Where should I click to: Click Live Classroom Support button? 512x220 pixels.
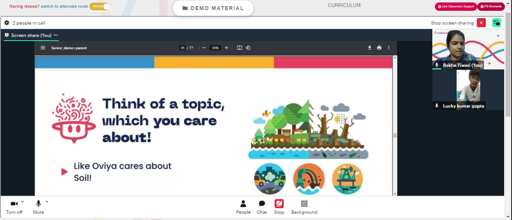tap(456, 7)
